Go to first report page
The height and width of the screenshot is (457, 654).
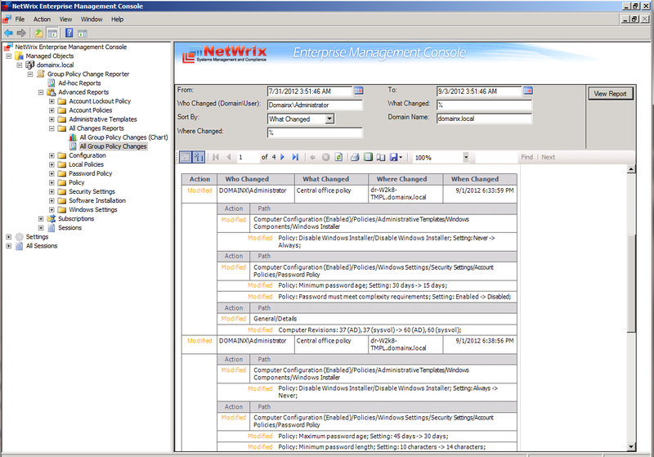(216, 157)
